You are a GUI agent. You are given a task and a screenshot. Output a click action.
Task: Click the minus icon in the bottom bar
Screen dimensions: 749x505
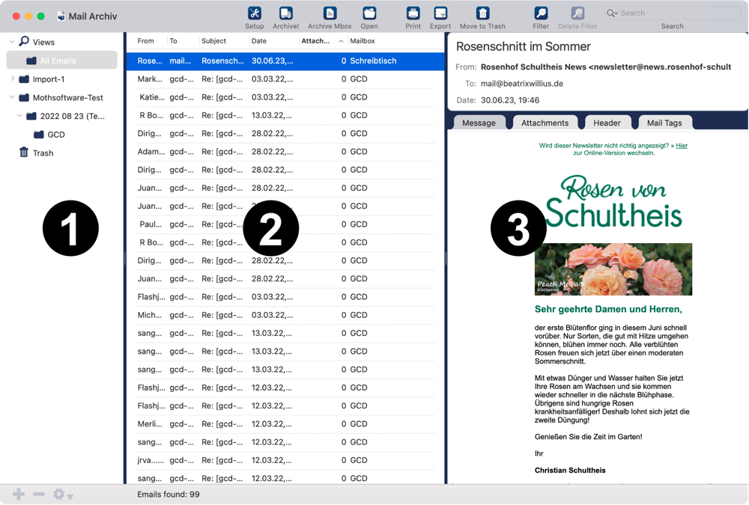(39, 494)
